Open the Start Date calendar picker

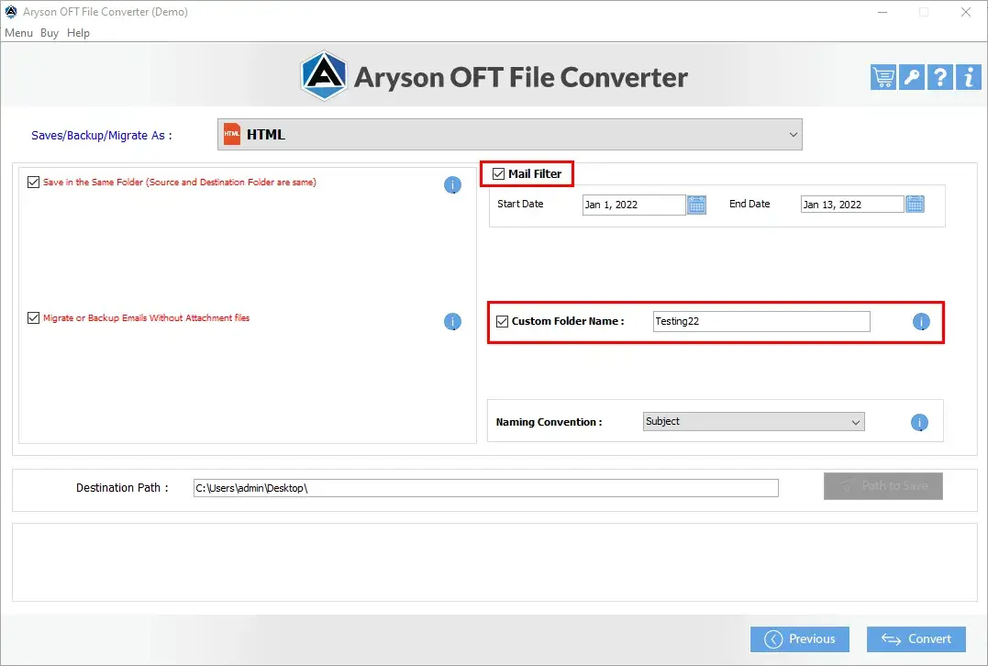(x=697, y=205)
